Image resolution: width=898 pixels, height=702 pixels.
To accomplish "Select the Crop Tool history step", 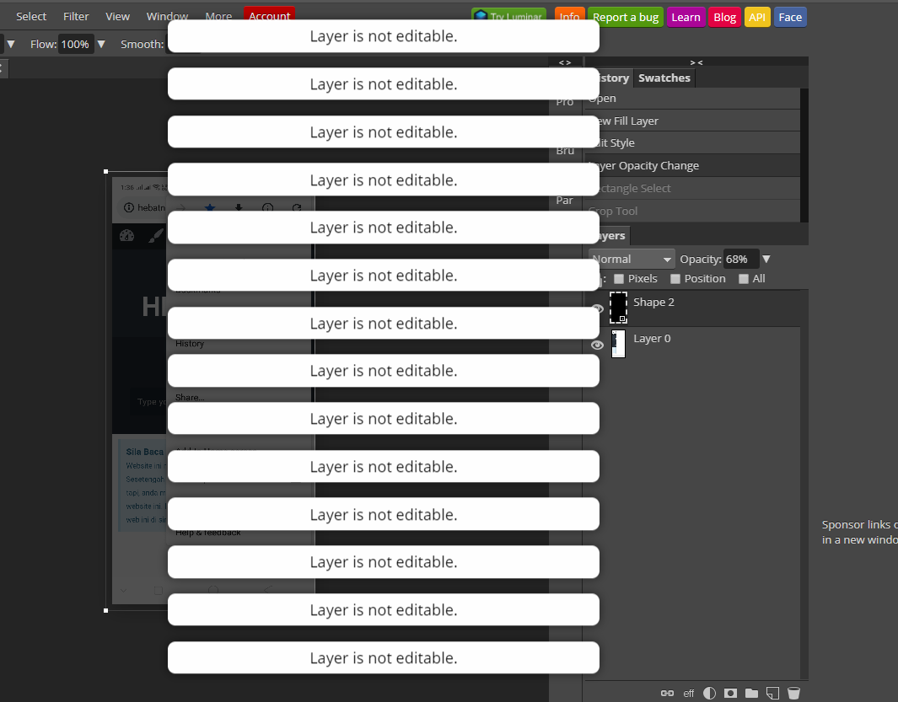I will click(613, 211).
